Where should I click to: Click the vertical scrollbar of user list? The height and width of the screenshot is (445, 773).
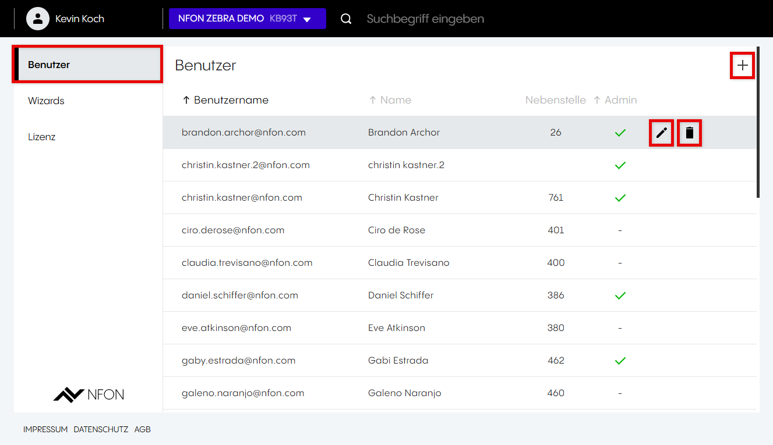point(757,122)
